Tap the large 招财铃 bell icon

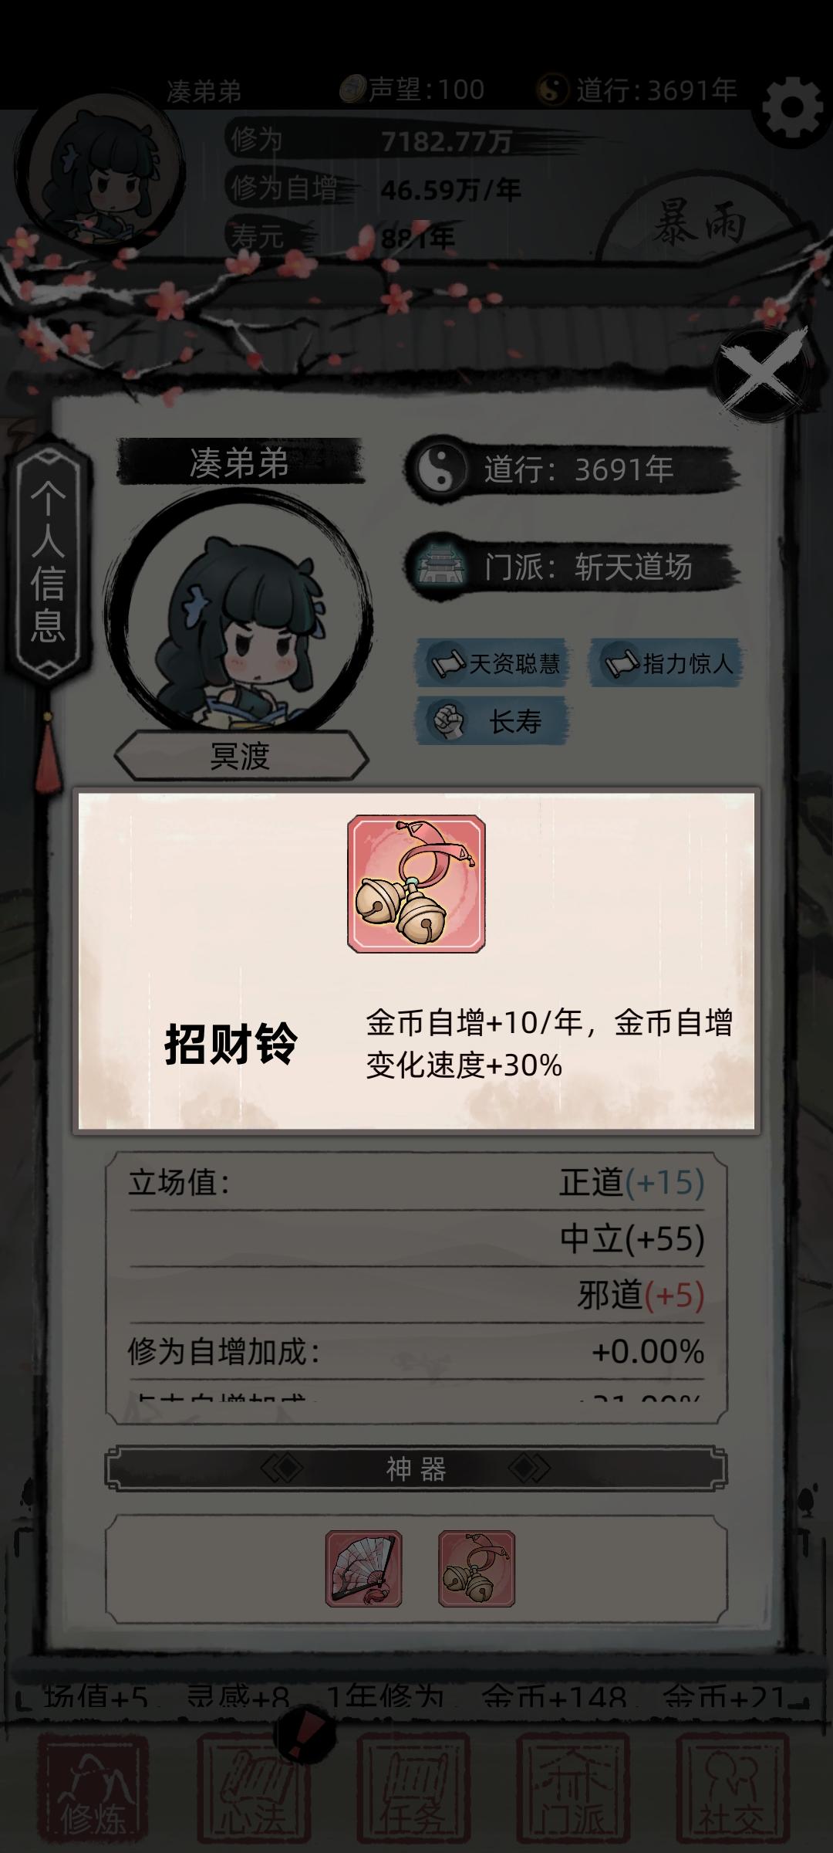[416, 883]
